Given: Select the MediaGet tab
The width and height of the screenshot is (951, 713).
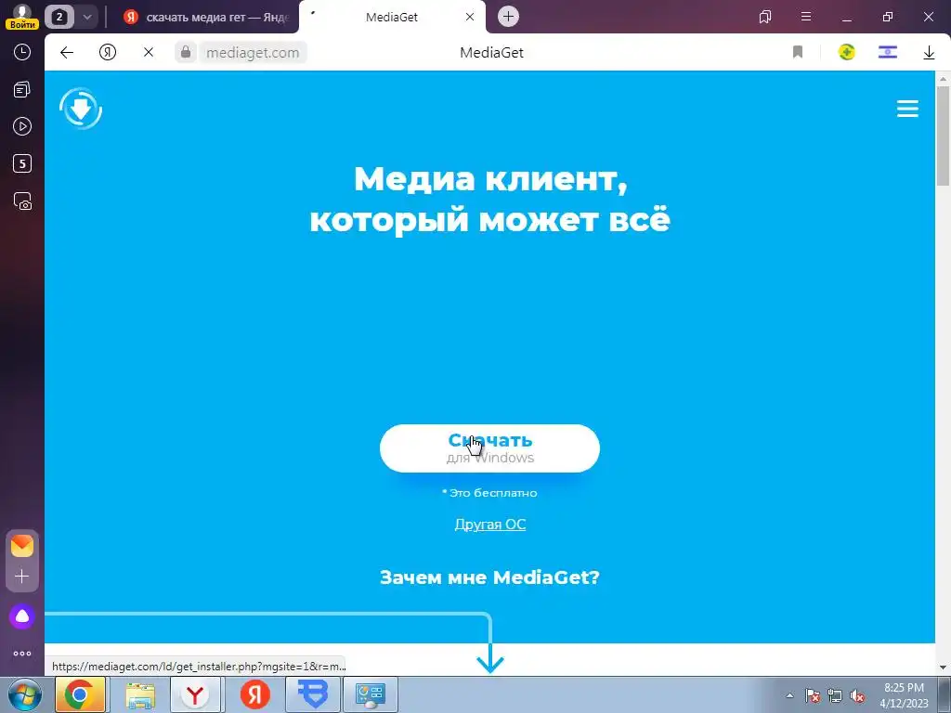Looking at the screenshot, I should coord(392,17).
